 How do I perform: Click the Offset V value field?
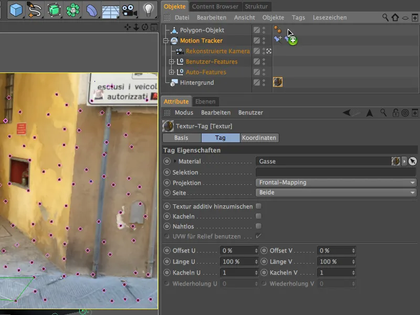tap(334, 251)
